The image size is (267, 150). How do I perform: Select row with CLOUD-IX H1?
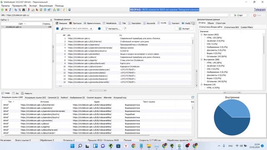124,51
